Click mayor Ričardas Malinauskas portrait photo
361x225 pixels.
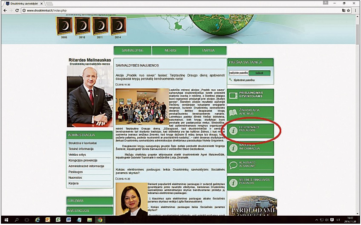click(x=90, y=96)
